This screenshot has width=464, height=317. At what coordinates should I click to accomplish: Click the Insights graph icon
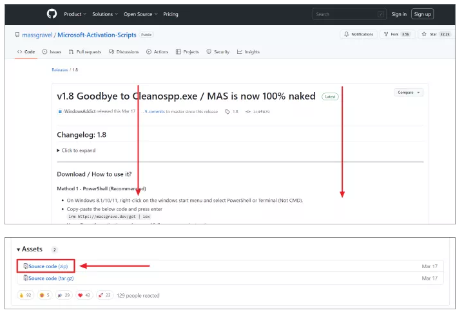click(239, 51)
